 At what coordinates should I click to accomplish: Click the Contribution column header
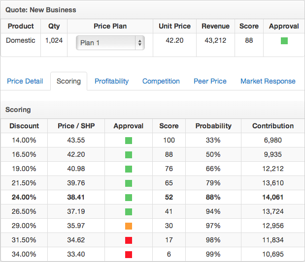coord(272,126)
